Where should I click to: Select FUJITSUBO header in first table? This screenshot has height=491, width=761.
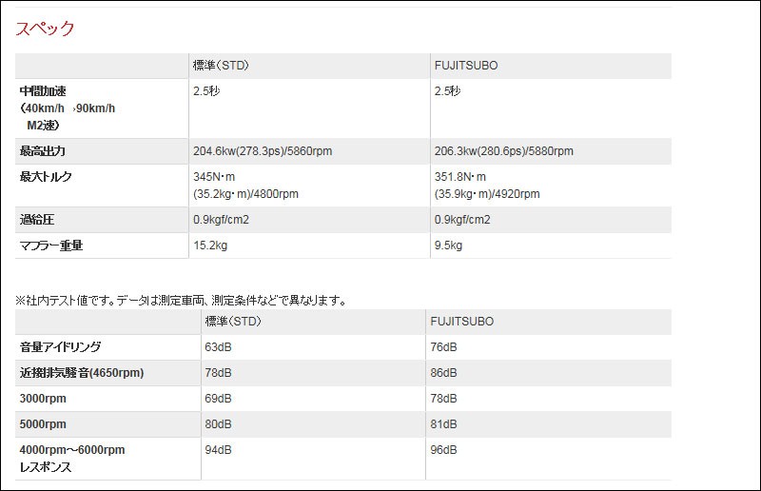(x=466, y=66)
